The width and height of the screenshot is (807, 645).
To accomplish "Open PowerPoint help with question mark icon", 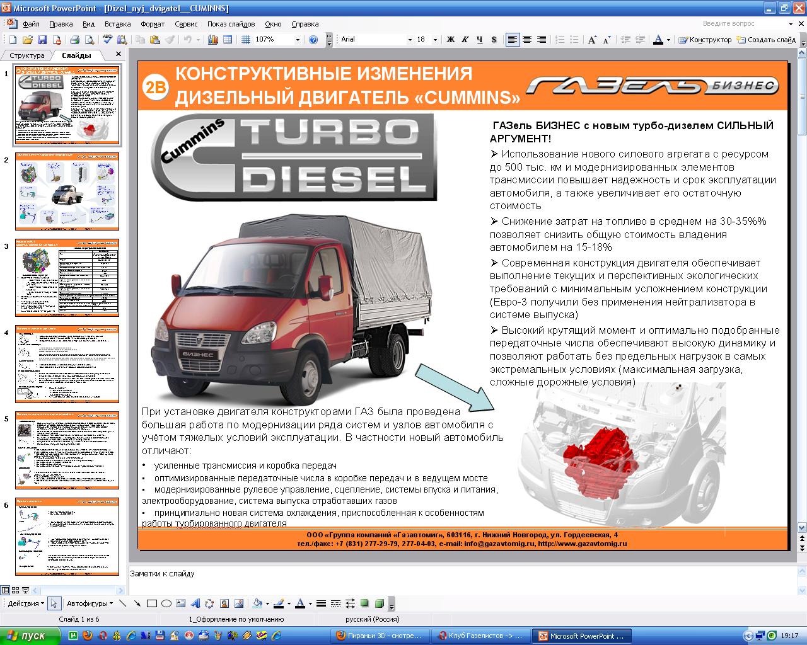I will [313, 40].
